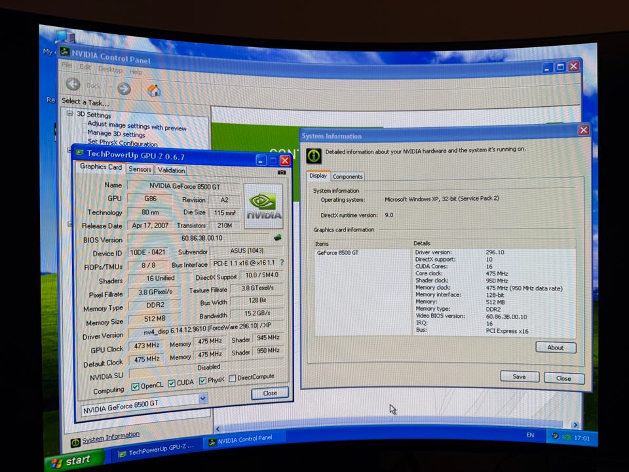Click the Device ID field 10DE - 0421

[147, 252]
